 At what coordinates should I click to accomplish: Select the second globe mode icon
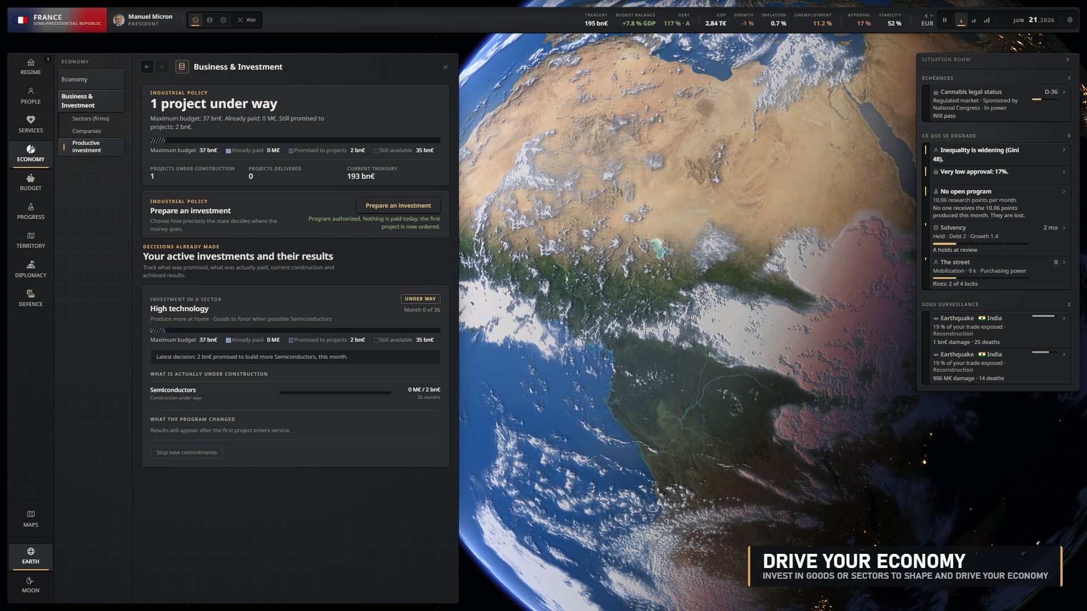click(209, 20)
